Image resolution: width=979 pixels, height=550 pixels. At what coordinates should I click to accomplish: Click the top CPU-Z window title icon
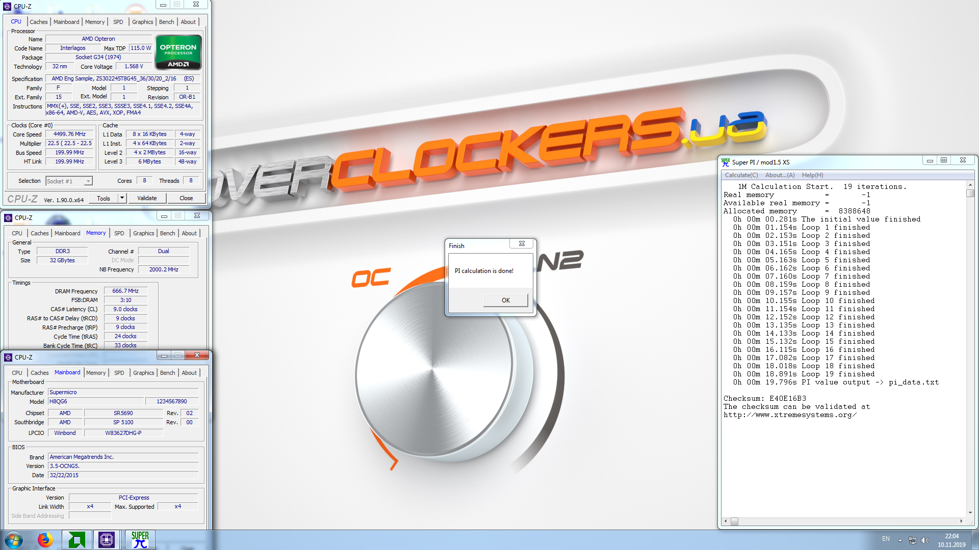coord(7,7)
